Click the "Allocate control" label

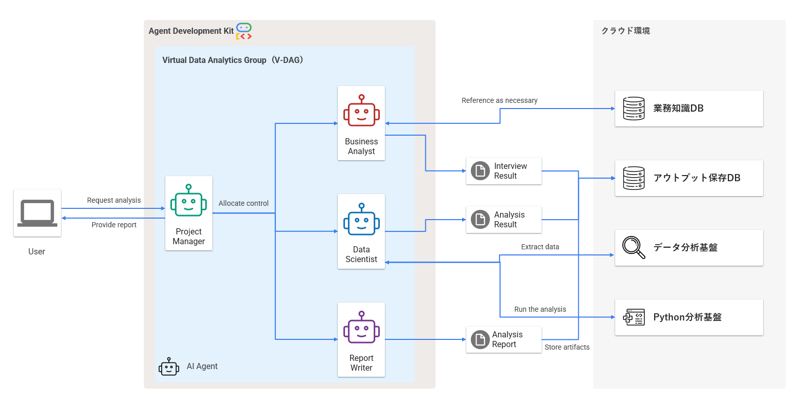(244, 203)
